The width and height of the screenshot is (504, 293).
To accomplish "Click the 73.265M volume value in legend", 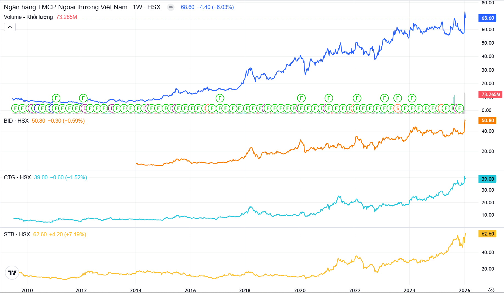I will point(67,17).
